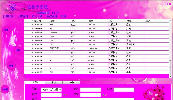Image resolution: width=173 pixels, height=100 pixels.
Task: Minimize the 家庭管家系统 window
Action: [x=162, y=4]
